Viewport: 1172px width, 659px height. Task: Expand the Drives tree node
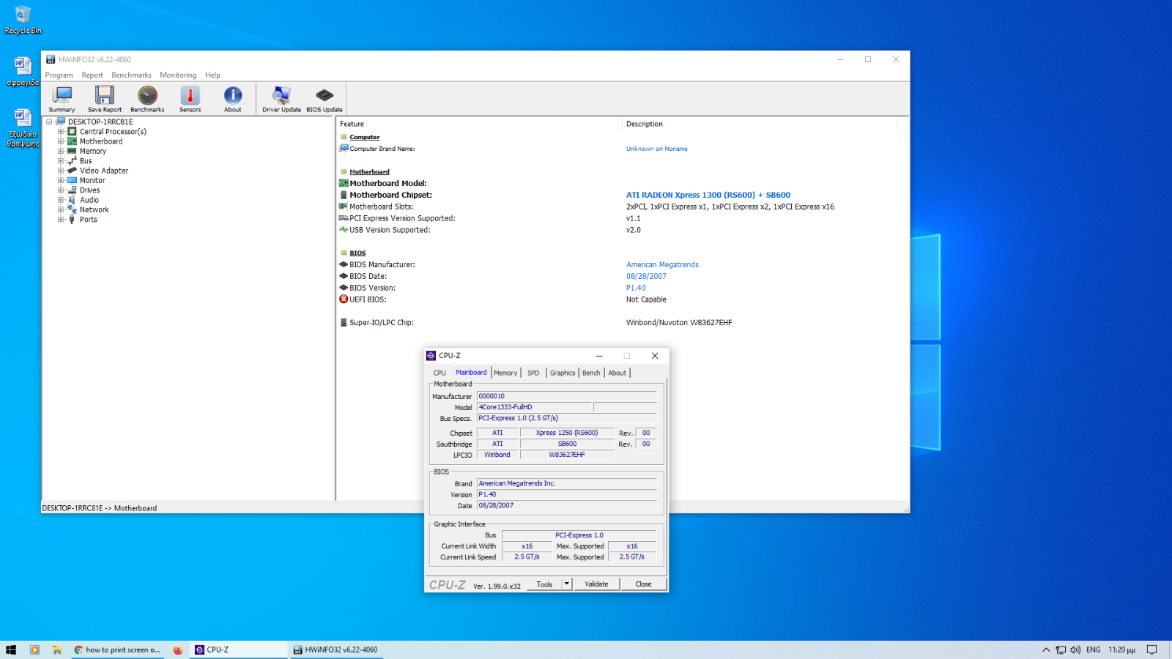[61, 190]
